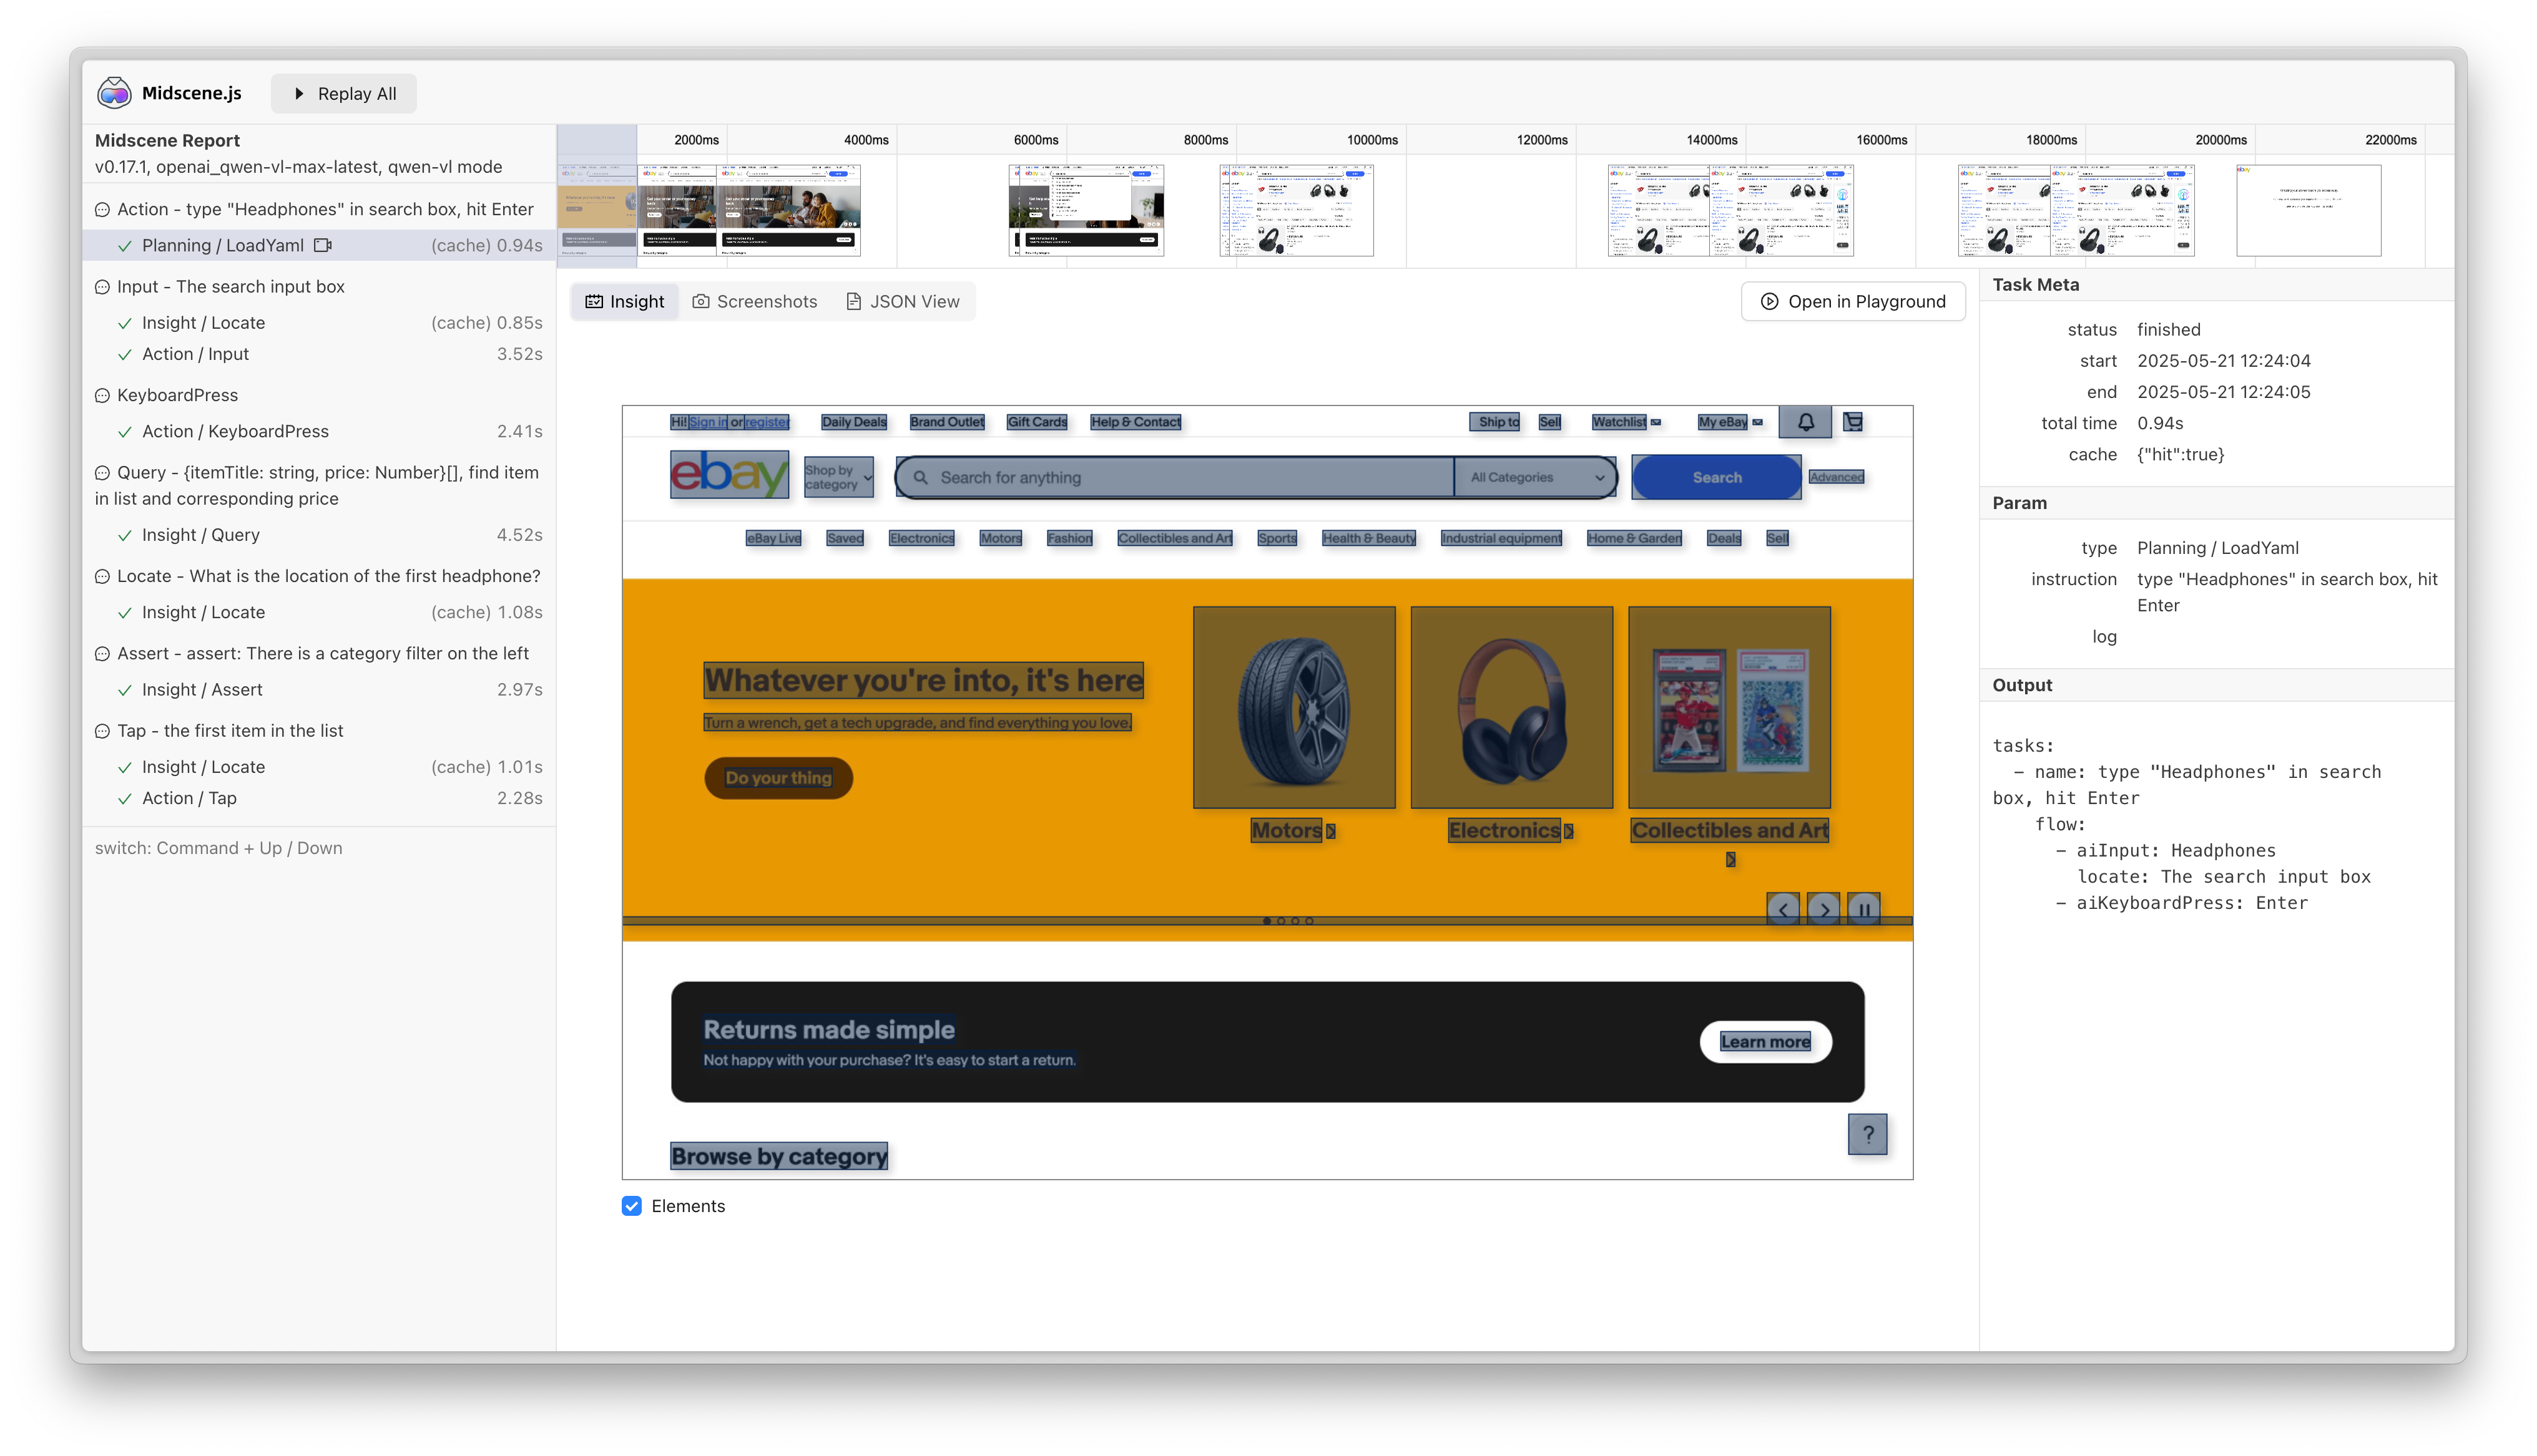
Task: Expand the Shop by category dropdown
Action: [838, 478]
